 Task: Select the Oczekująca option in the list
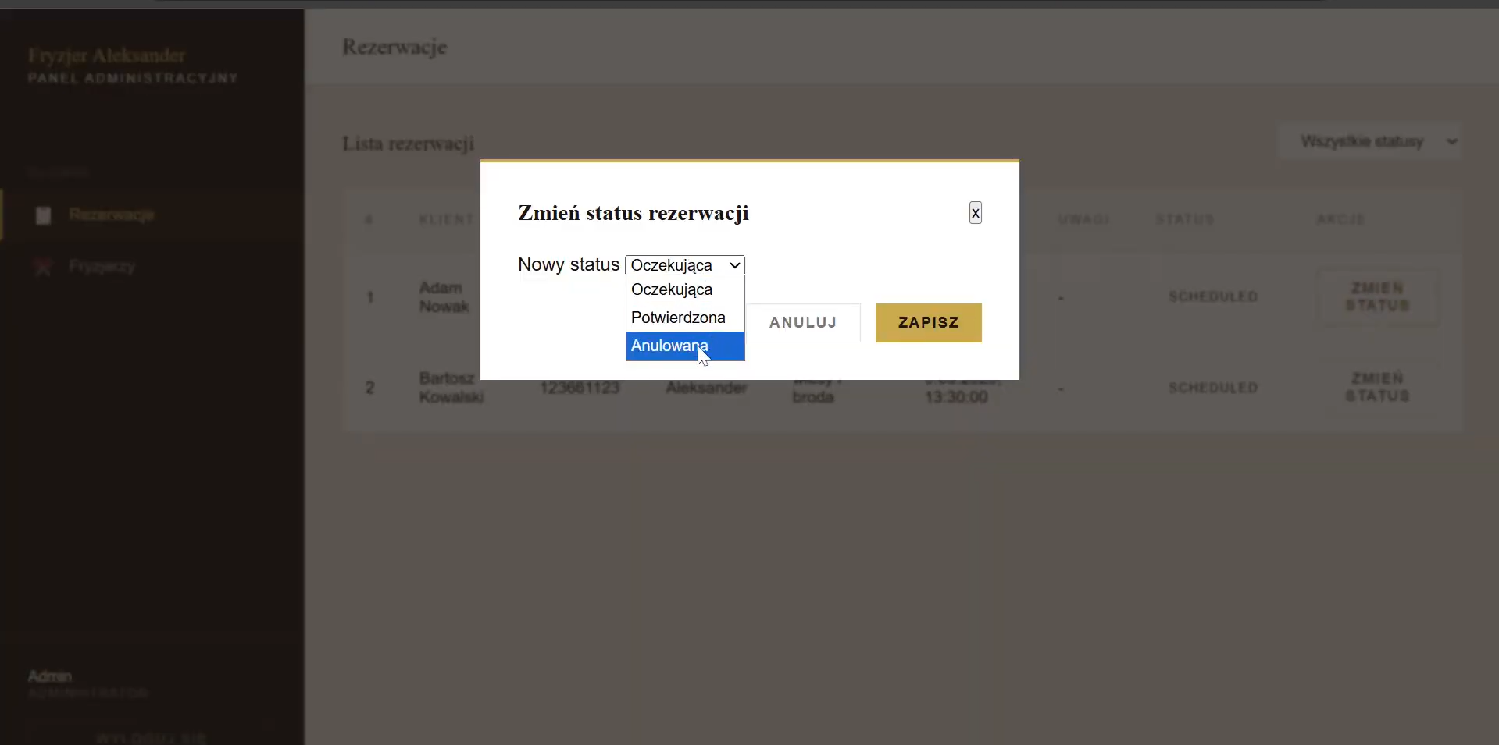point(685,289)
